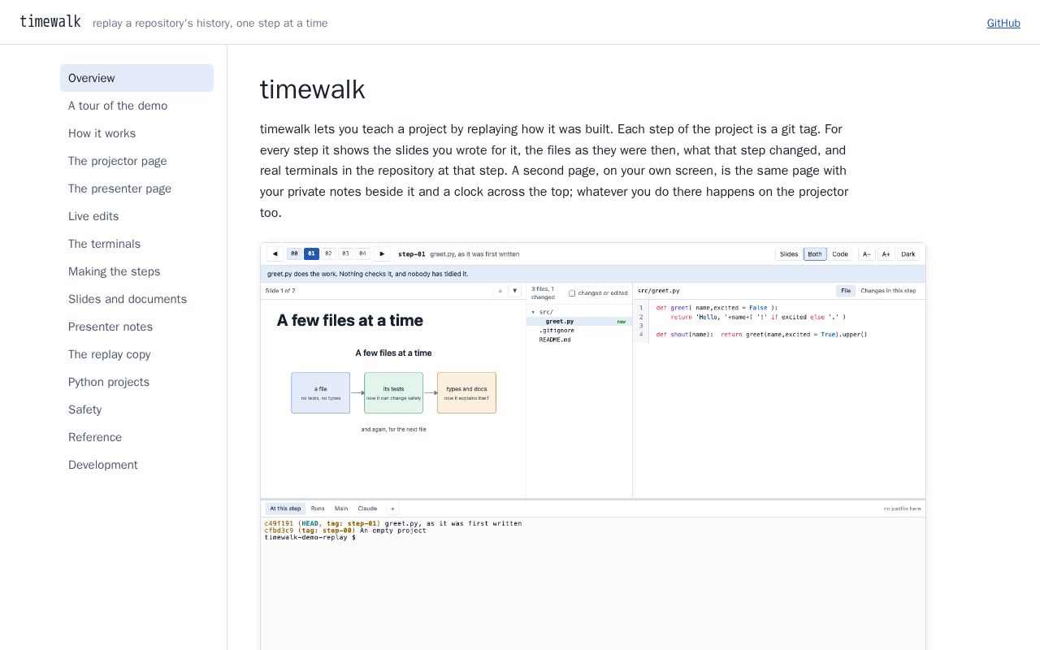1040x650 pixels.
Task: Click the 'a file' box in slide diagram
Action: click(321, 392)
